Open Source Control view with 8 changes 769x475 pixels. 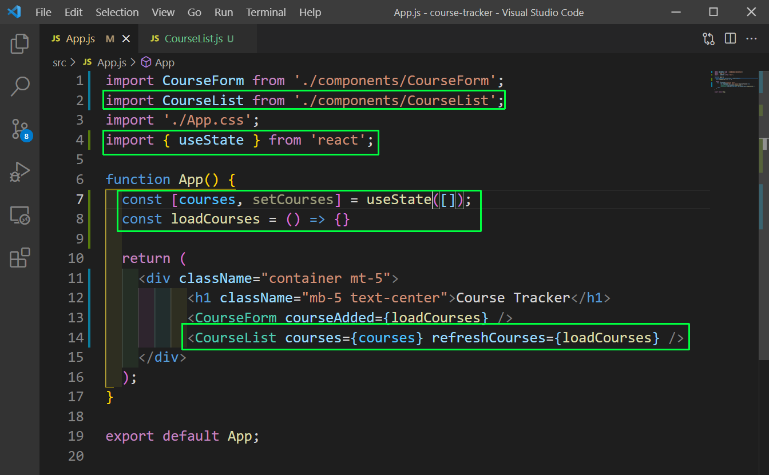click(x=21, y=130)
